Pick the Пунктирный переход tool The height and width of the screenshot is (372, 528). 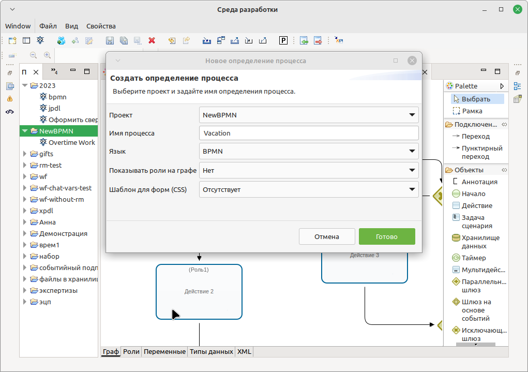478,152
